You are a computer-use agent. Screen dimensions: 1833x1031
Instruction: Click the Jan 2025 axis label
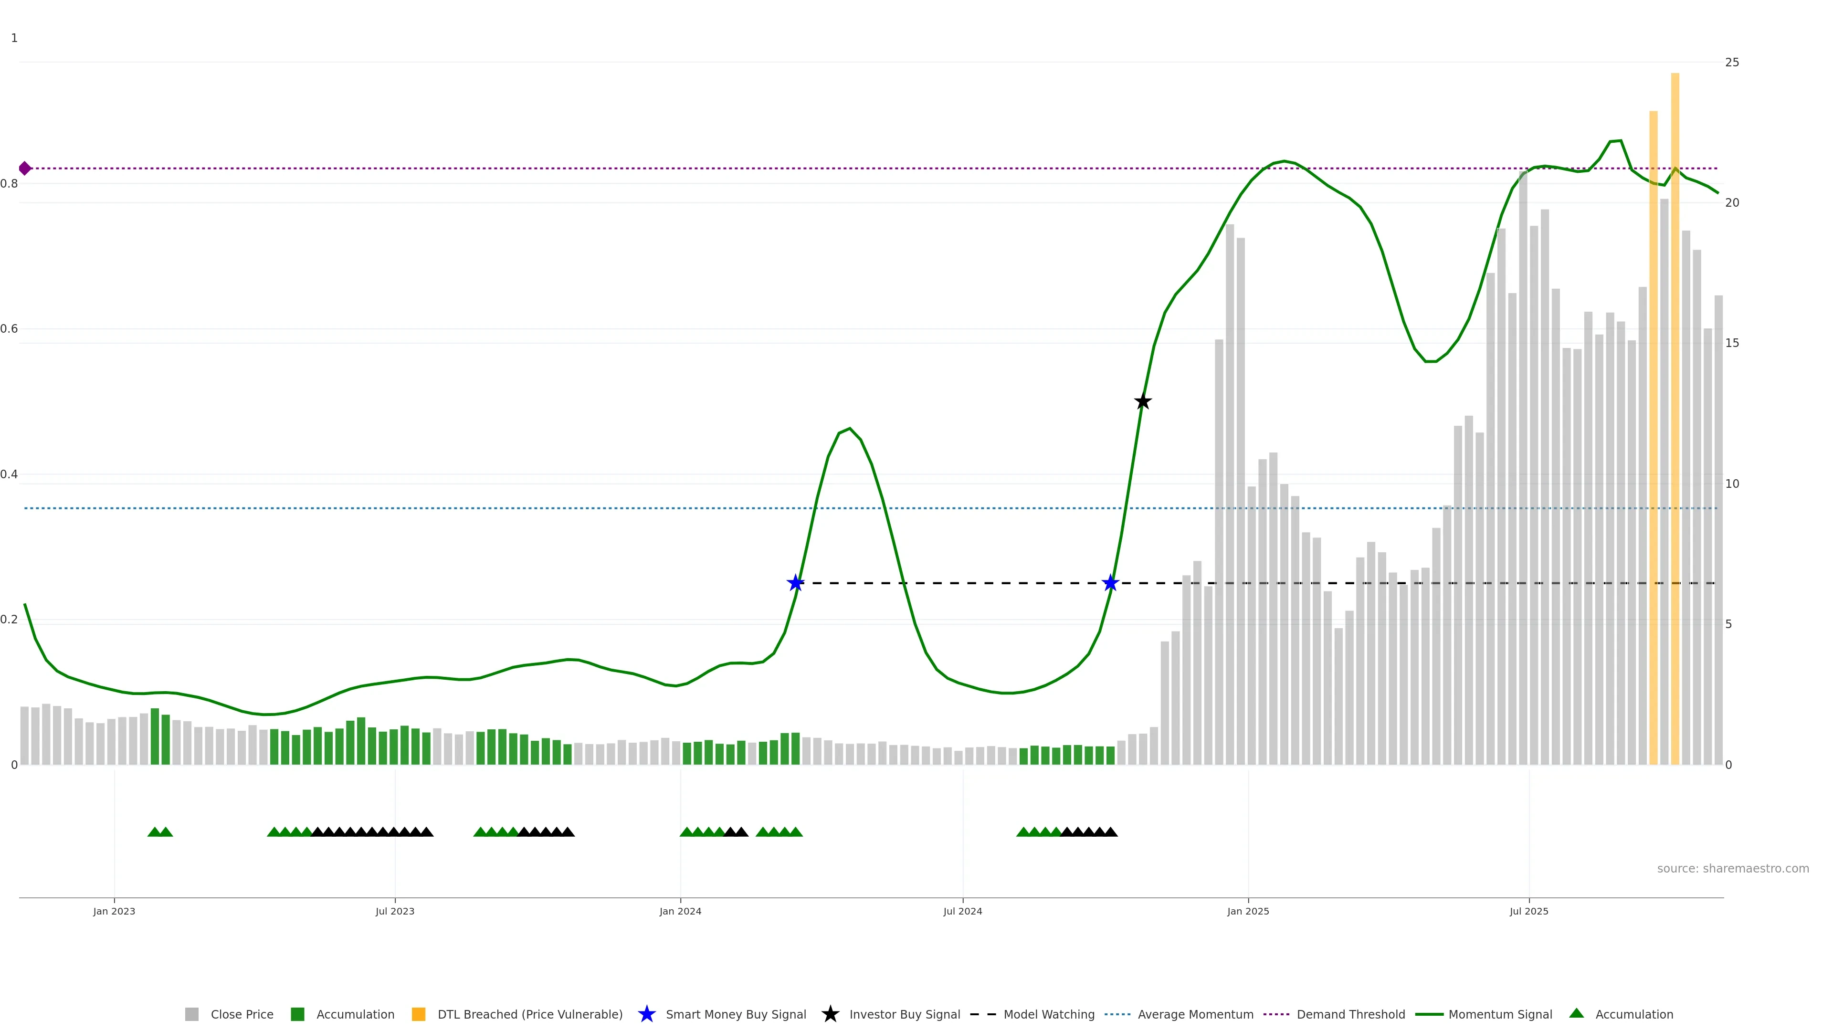pos(1247,912)
